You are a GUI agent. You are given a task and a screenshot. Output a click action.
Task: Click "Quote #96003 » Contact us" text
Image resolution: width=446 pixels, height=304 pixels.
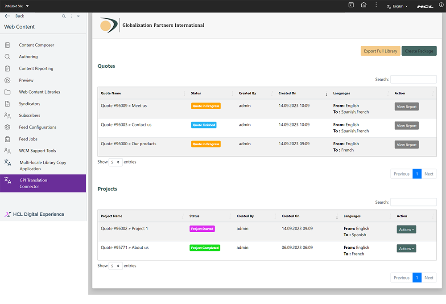pyautogui.click(x=126, y=124)
